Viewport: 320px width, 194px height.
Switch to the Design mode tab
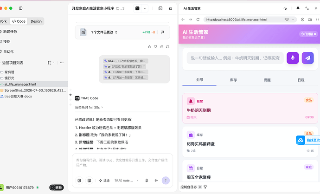[36, 21]
